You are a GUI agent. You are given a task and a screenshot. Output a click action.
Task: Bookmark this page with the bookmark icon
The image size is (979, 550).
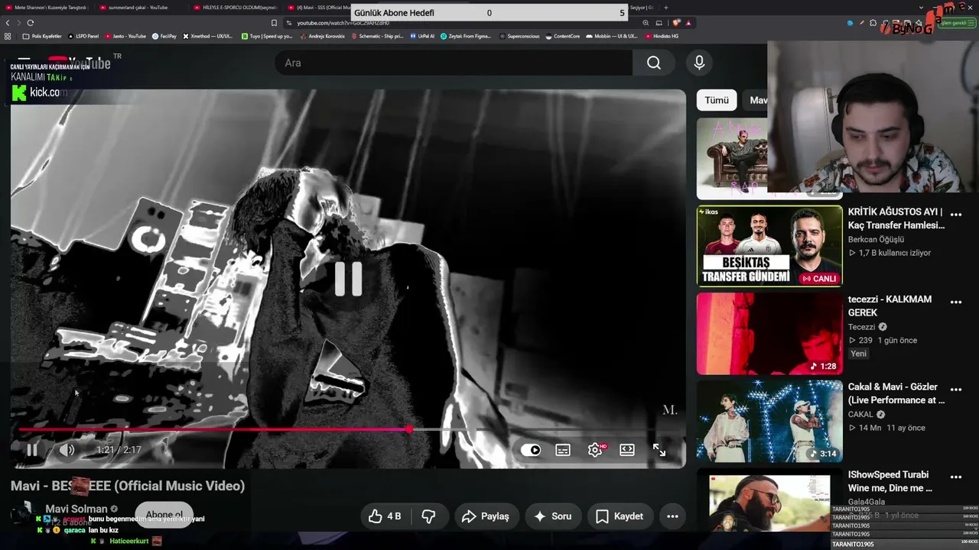[274, 23]
